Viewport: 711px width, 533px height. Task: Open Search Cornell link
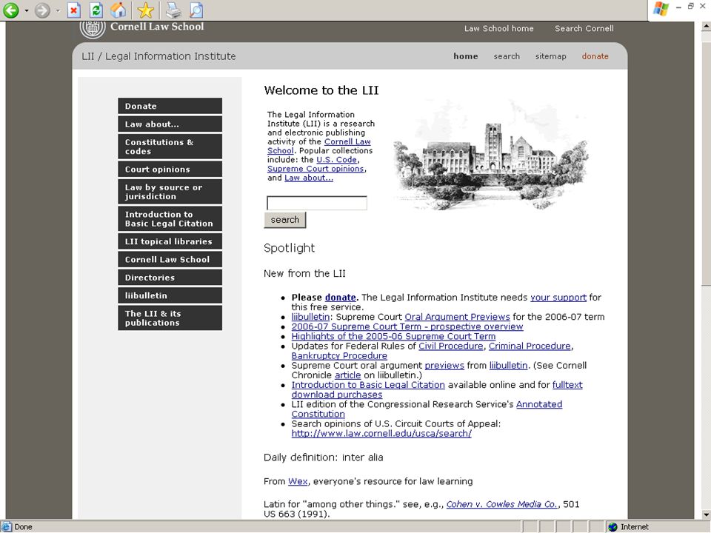[584, 29]
